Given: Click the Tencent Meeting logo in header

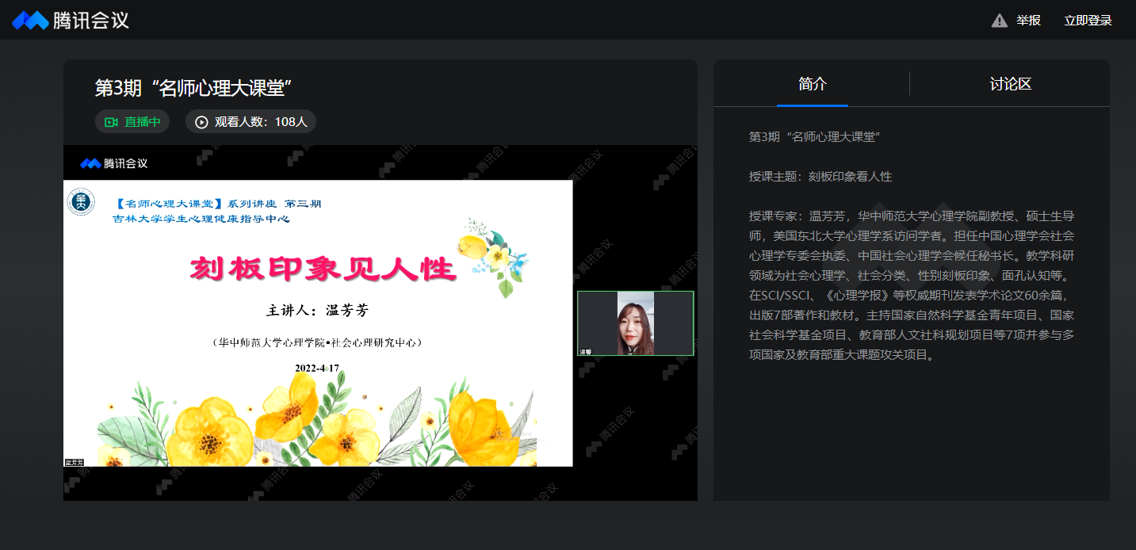Looking at the screenshot, I should tap(71, 21).
